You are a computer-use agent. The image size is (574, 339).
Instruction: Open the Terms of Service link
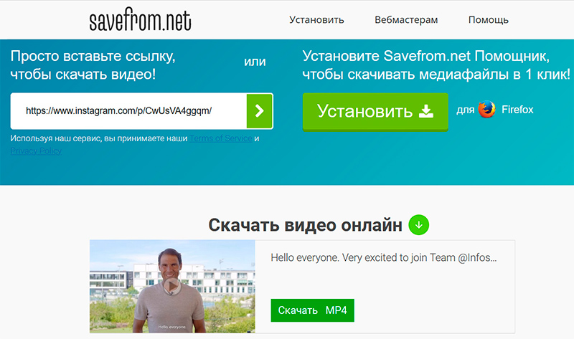point(221,138)
